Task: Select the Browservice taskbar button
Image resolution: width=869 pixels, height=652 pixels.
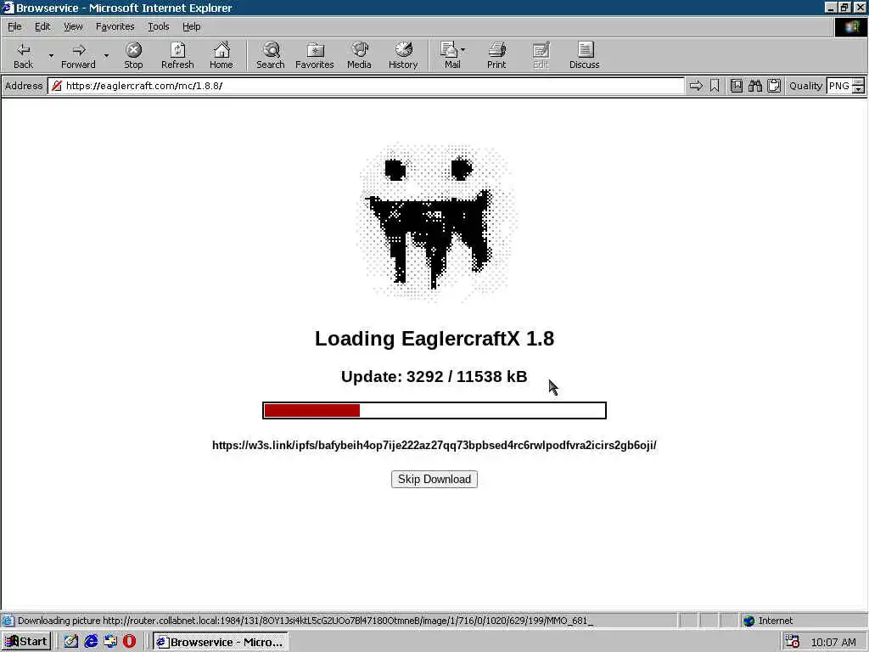Action: point(220,642)
